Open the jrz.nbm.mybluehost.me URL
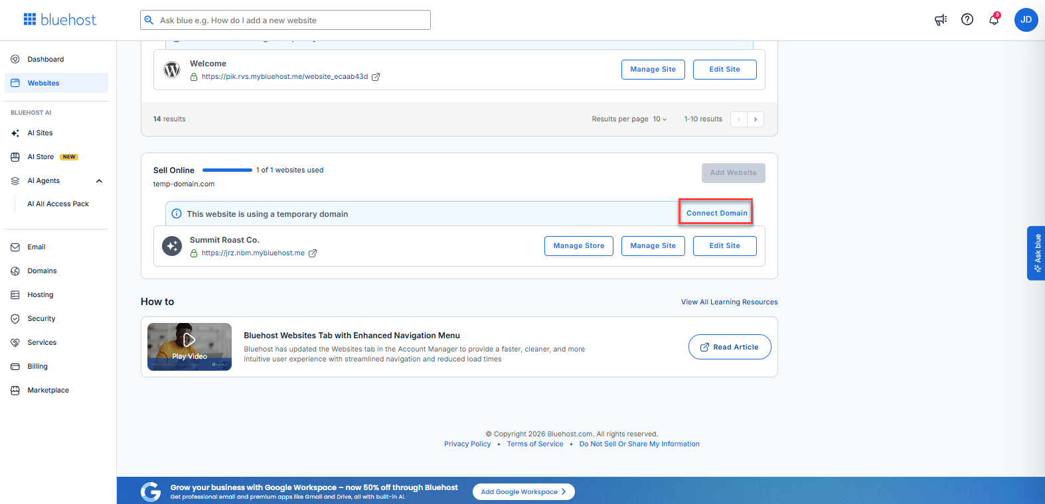1045x504 pixels. click(x=253, y=253)
